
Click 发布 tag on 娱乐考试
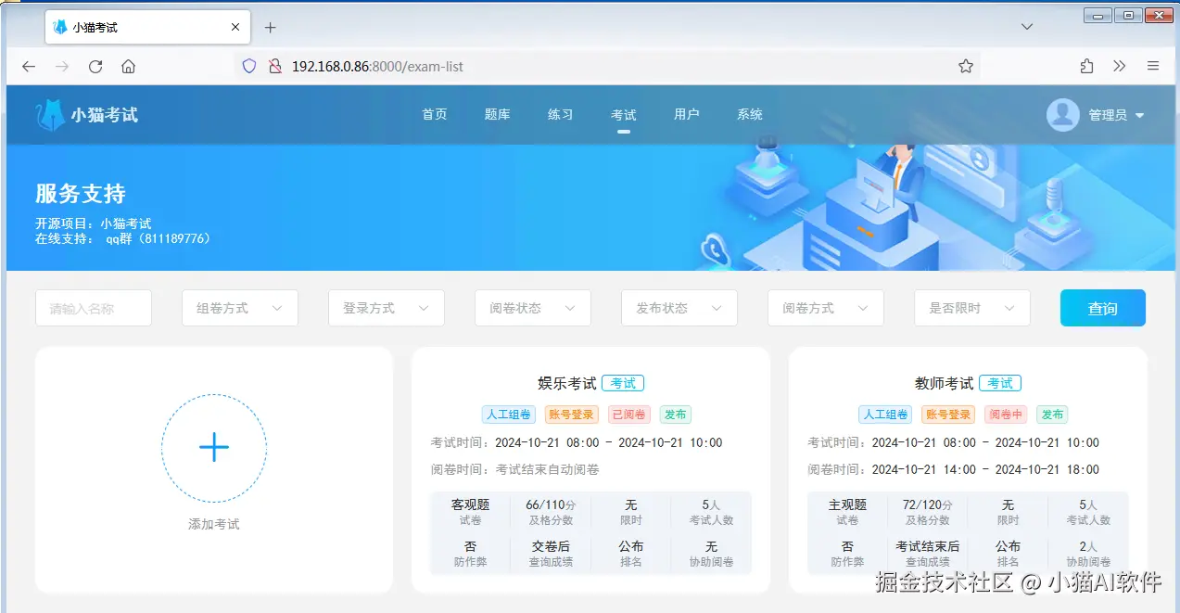tap(676, 415)
